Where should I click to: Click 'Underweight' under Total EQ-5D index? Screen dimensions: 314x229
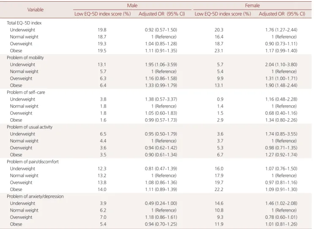(x=22, y=30)
